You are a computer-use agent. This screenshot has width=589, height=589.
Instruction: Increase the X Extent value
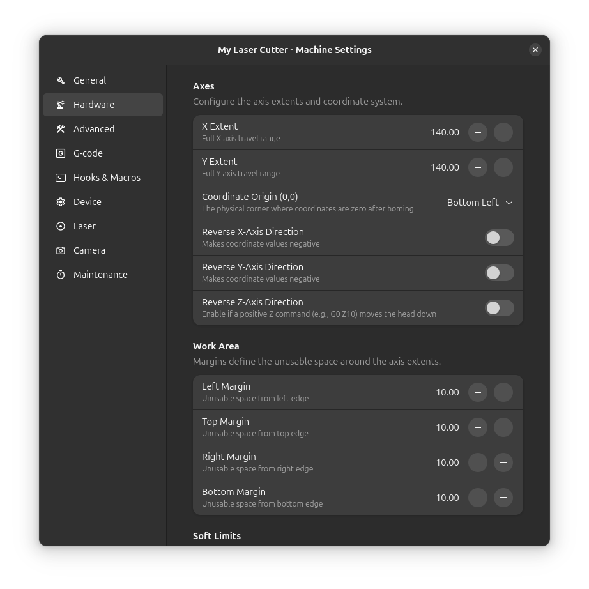pos(503,132)
